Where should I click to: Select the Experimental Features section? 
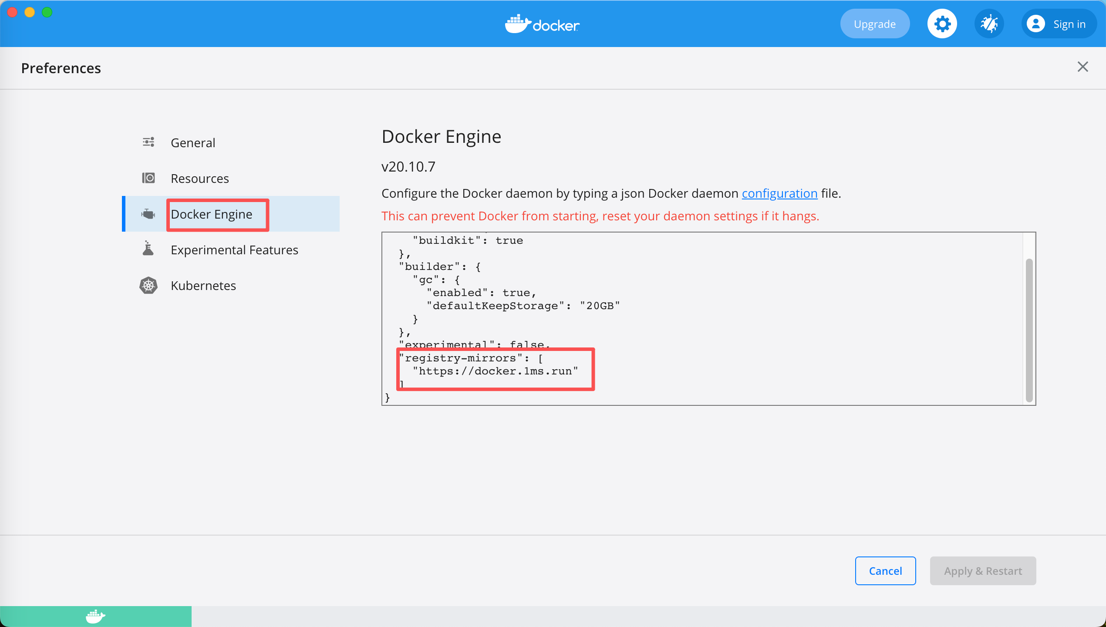tap(234, 250)
